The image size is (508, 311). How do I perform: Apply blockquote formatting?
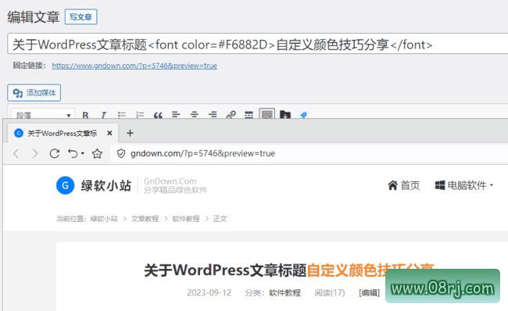pos(158,115)
